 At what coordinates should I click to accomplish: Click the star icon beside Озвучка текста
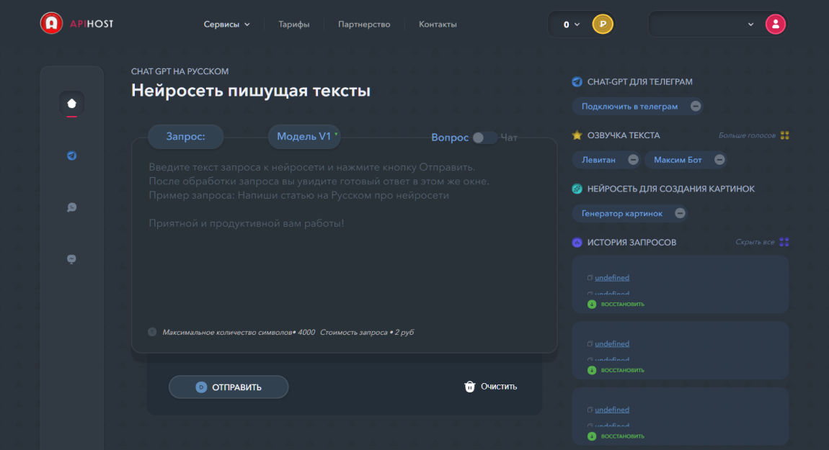click(577, 135)
